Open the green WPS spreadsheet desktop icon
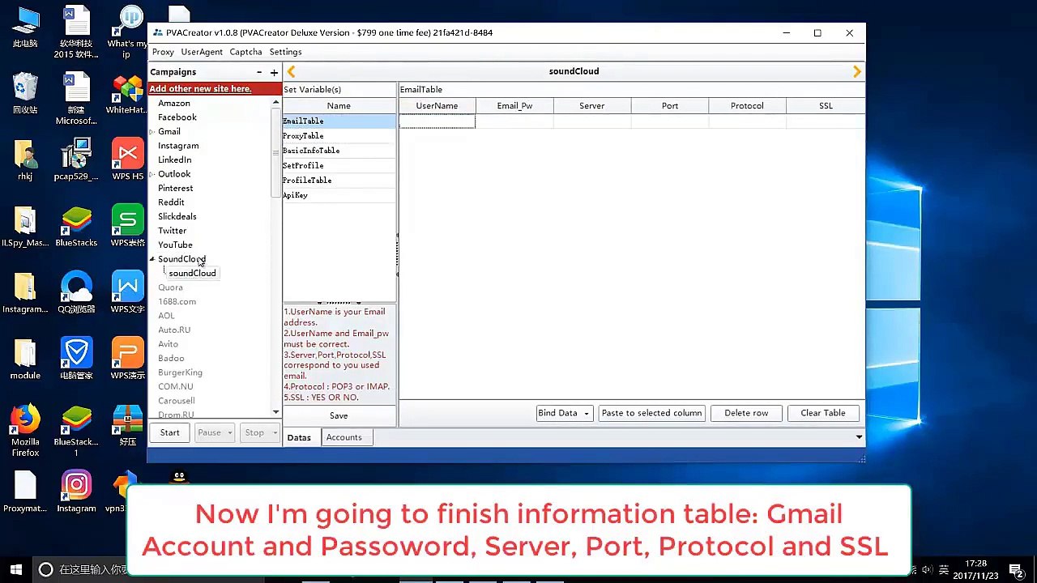 pos(127,226)
